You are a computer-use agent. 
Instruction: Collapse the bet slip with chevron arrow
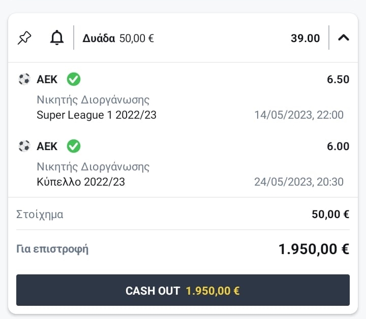point(344,38)
